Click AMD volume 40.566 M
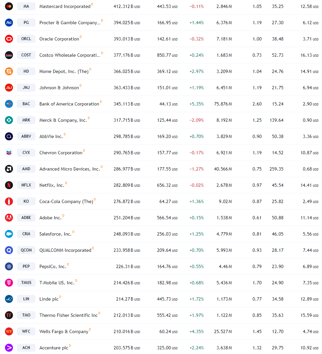 tap(223, 169)
